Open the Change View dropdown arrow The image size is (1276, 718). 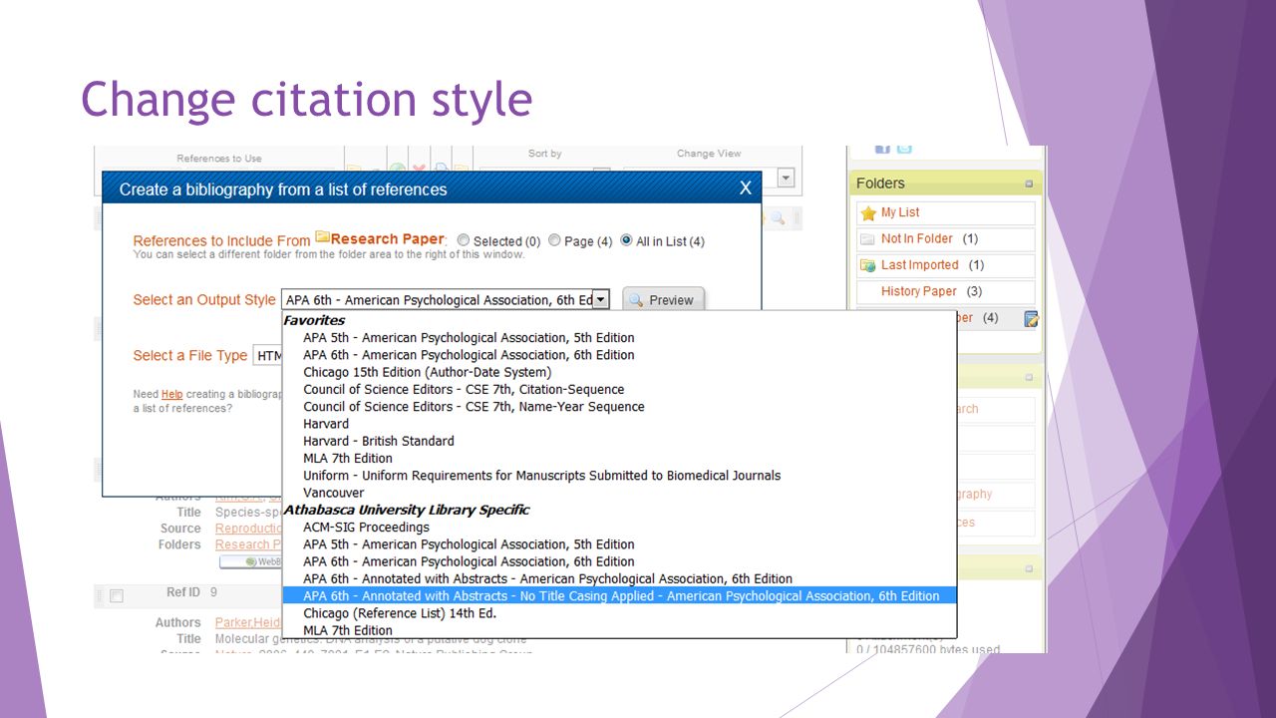pyautogui.click(x=787, y=178)
